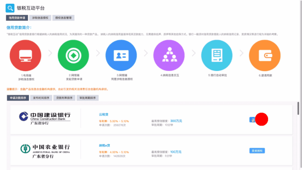
Task: Click the 银税互动平台 magnifier logo icon
Action: coord(10,8)
